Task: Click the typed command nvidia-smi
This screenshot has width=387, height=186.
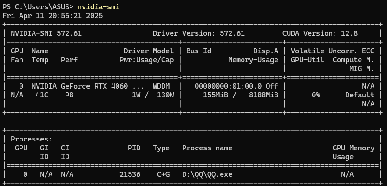Action: pos(98,7)
